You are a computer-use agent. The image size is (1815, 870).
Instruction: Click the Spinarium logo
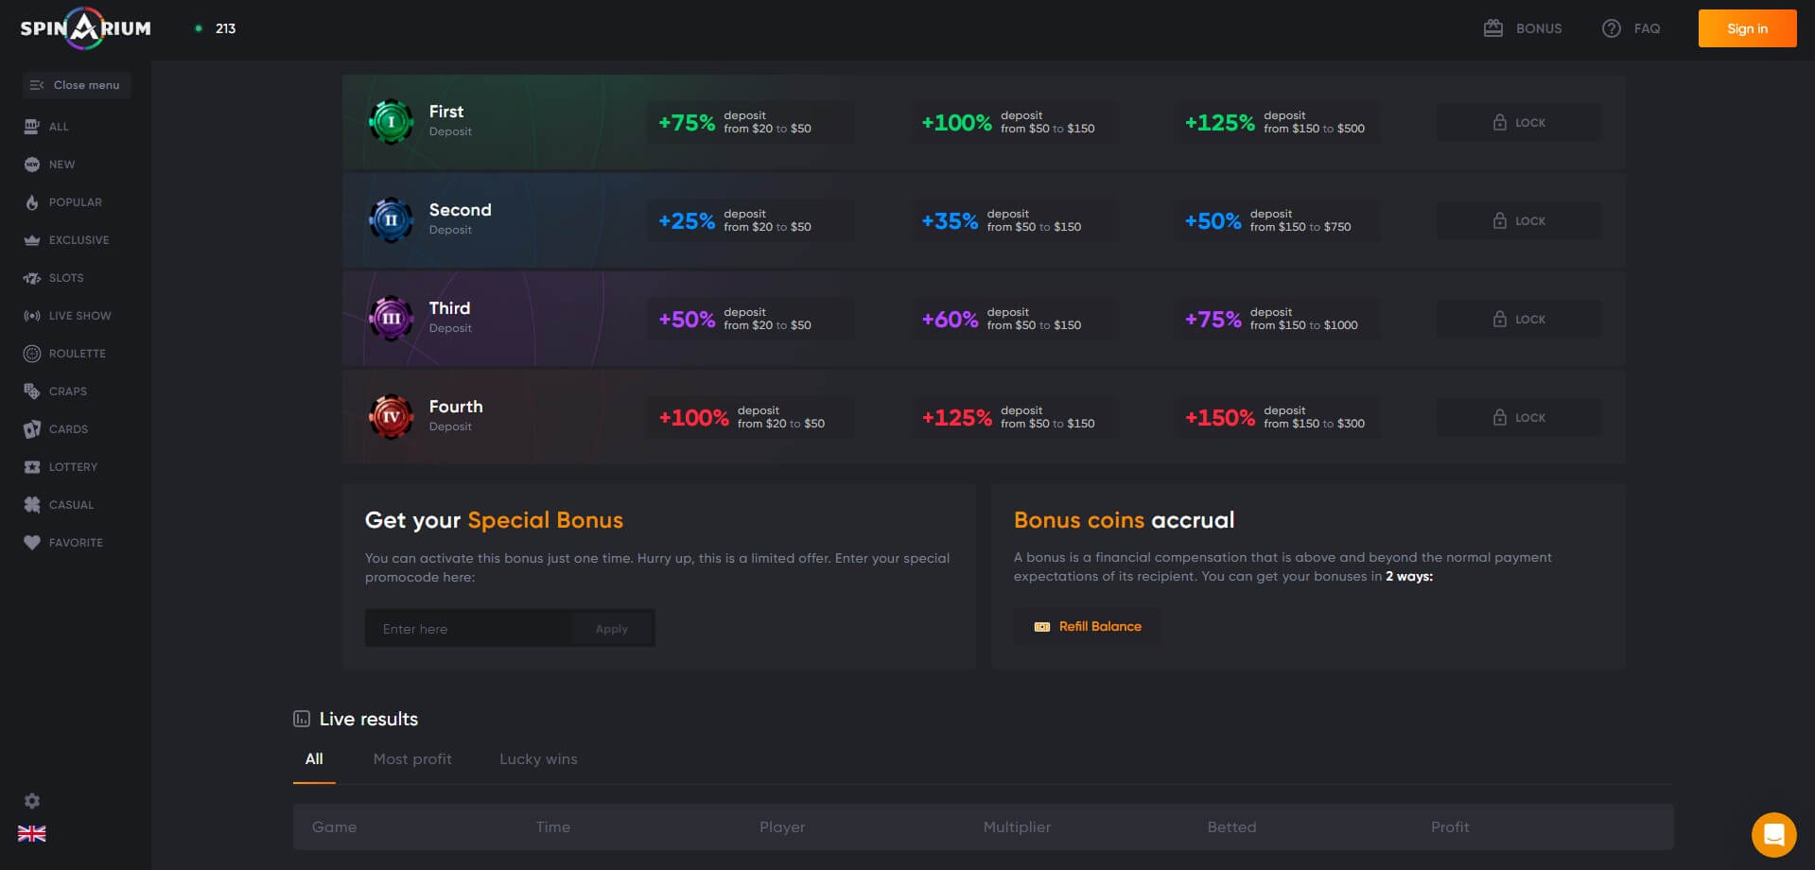coord(85,28)
